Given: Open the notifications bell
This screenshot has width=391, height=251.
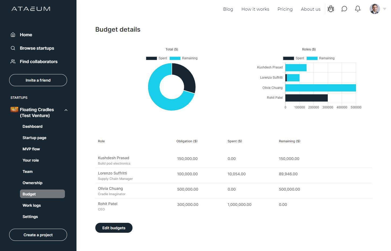Looking at the screenshot, I should click(x=358, y=9).
